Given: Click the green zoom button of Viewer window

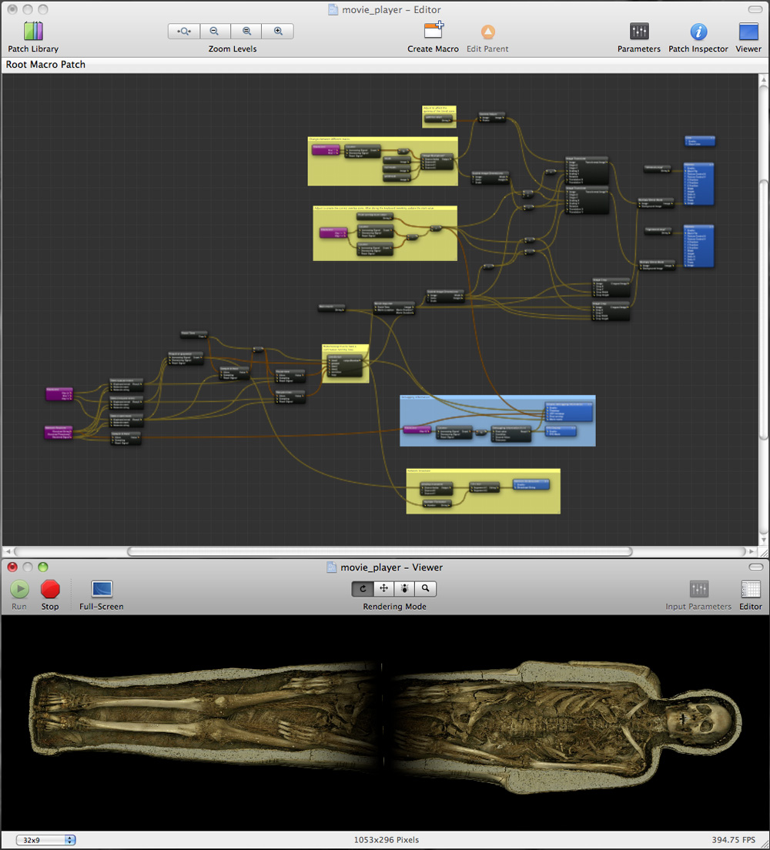Looking at the screenshot, I should [x=43, y=567].
